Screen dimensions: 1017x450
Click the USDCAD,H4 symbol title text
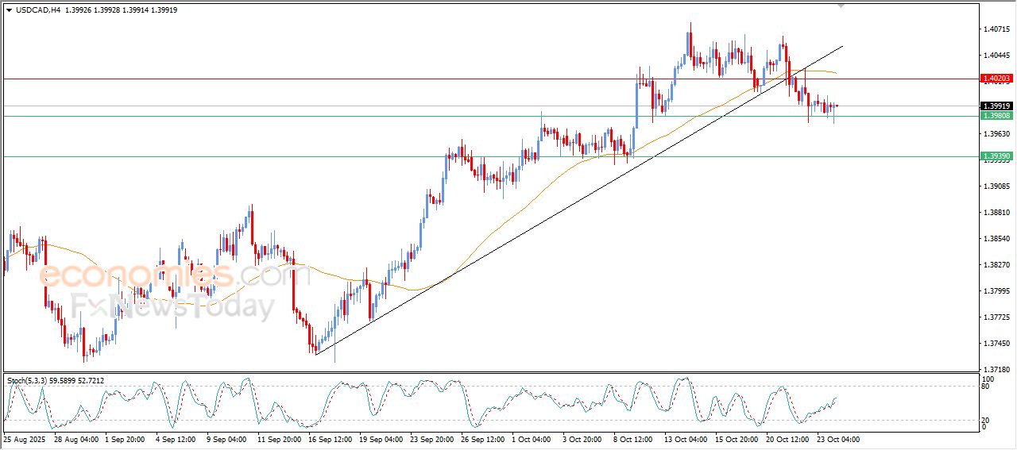pyautogui.click(x=39, y=10)
